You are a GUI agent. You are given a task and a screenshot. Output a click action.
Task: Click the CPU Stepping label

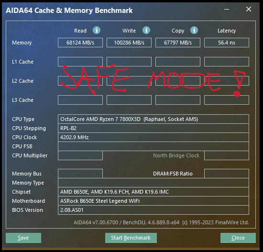pyautogui.click(x=29, y=128)
